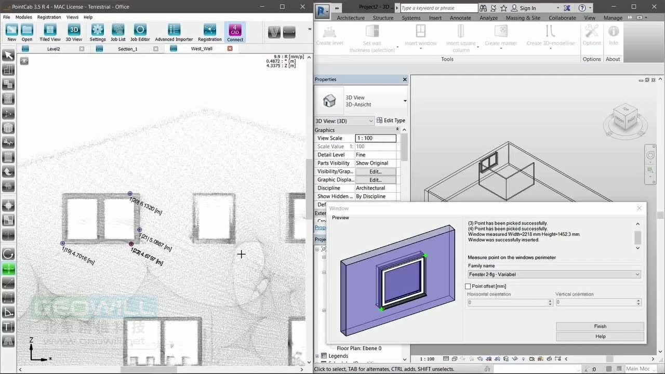This screenshot has width=665, height=374.
Task: Expand the Legends tree node
Action: [x=317, y=356]
